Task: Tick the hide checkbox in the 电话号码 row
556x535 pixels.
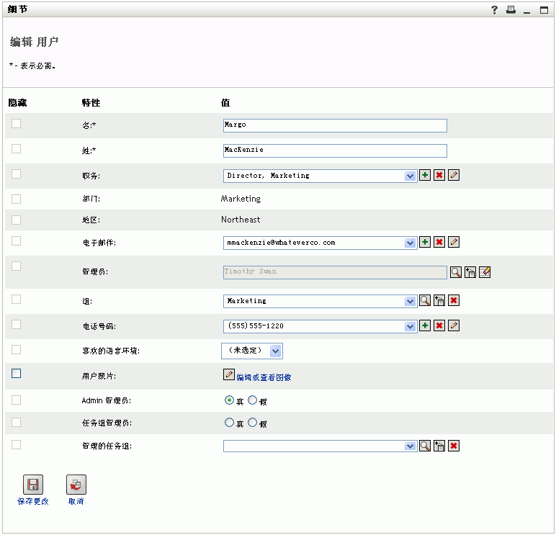Action: tap(17, 325)
